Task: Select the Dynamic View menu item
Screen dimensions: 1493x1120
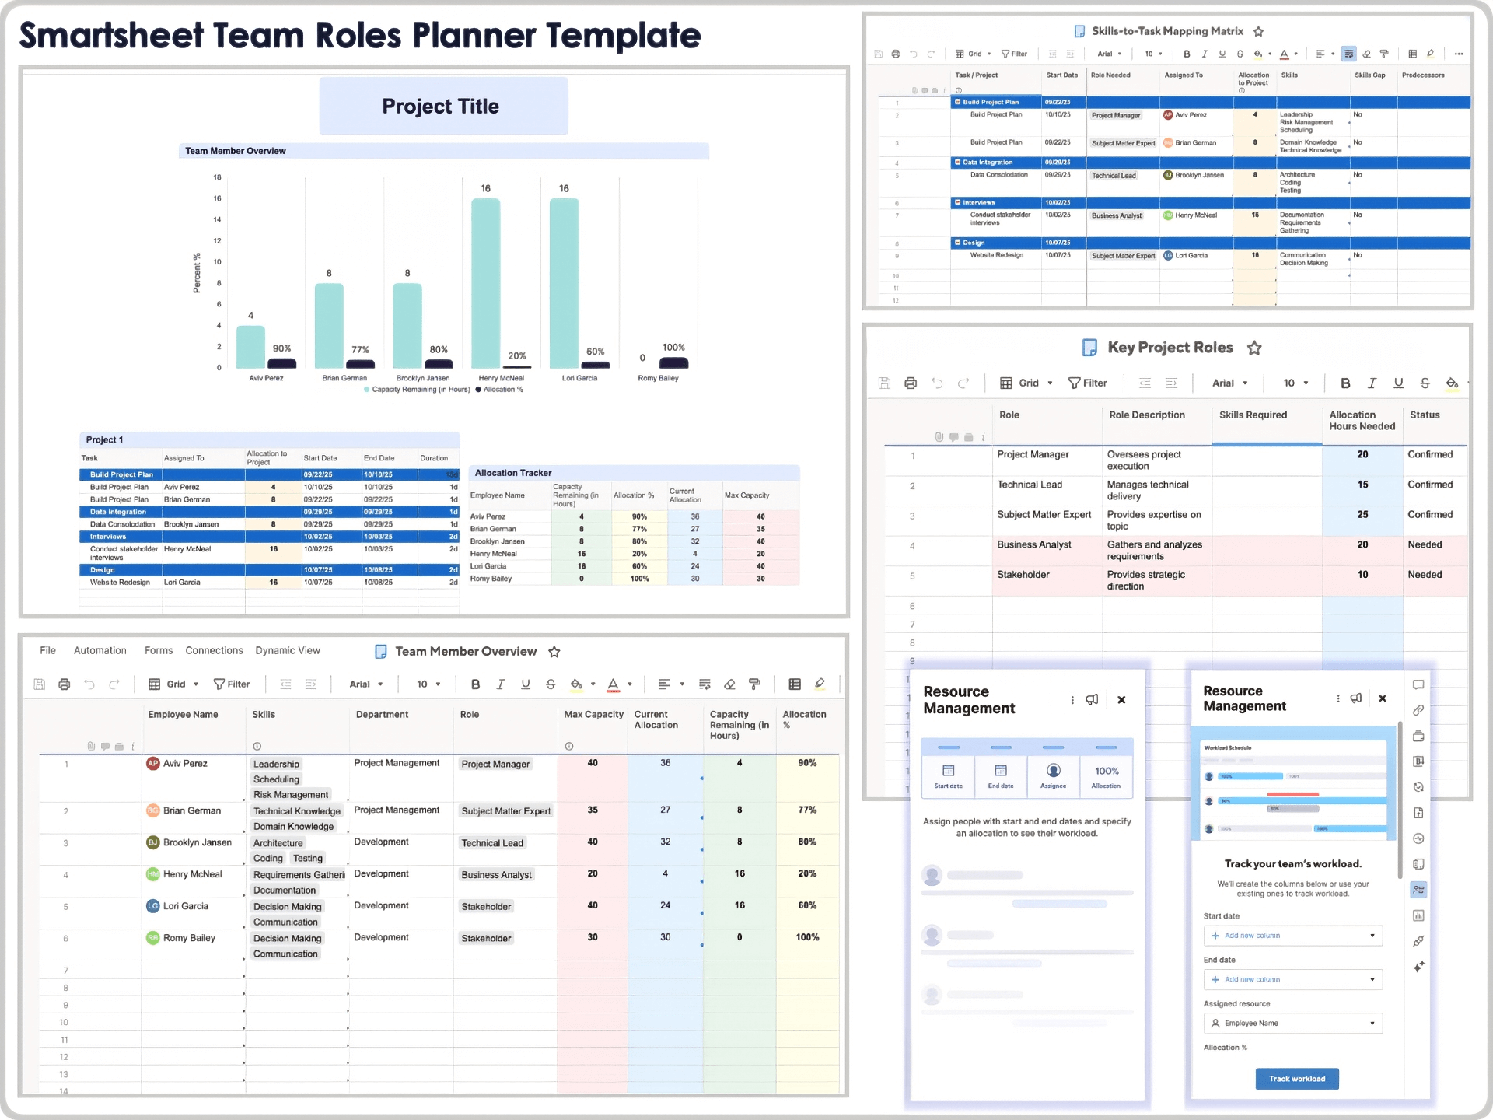Action: [288, 650]
